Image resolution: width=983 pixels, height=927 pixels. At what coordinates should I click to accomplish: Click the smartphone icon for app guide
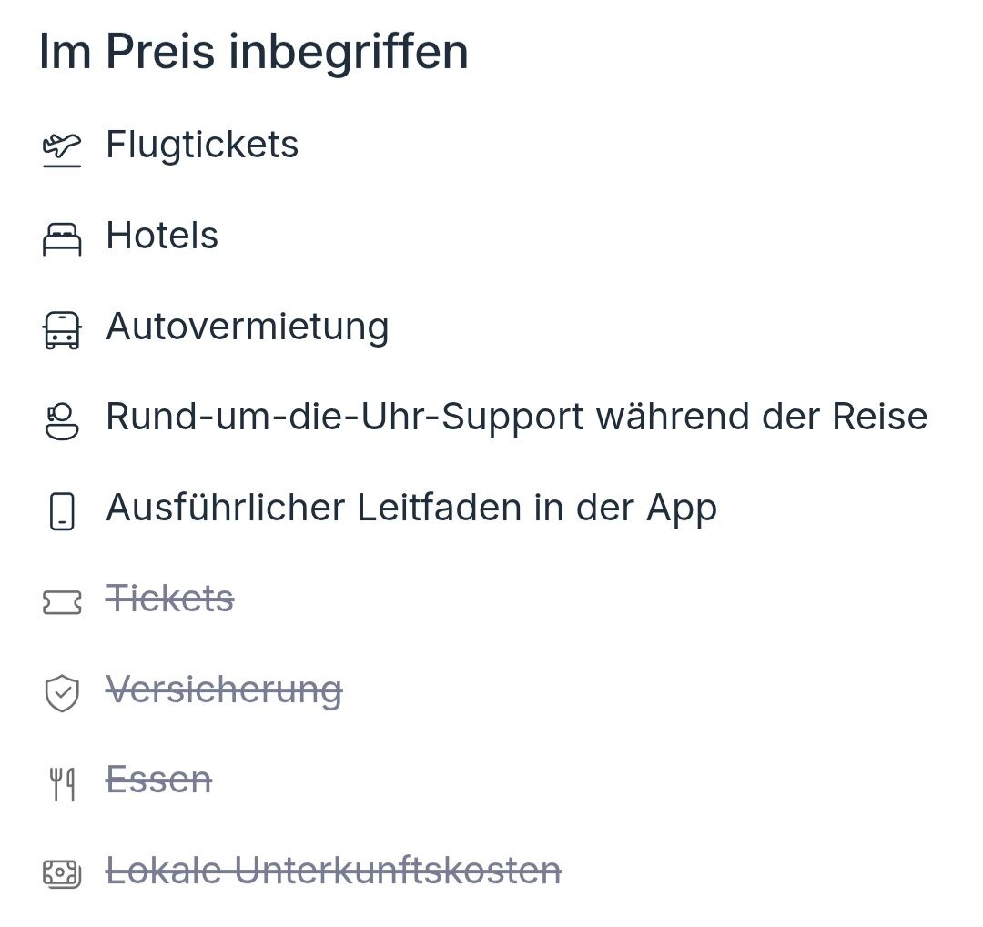pyautogui.click(x=62, y=511)
